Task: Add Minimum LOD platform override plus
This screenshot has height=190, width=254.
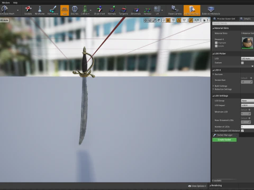Action: point(249,110)
